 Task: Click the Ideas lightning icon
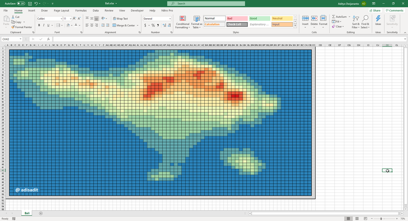point(378,19)
